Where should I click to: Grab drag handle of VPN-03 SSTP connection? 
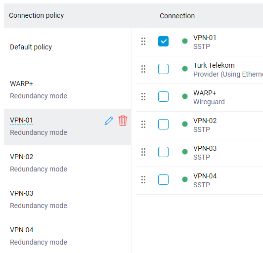(x=143, y=152)
